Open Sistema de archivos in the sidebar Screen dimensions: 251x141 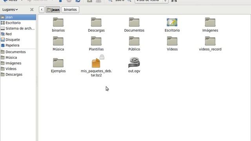18,28
